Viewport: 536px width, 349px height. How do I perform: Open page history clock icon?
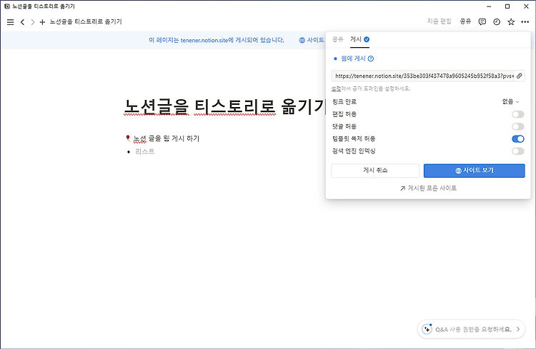pos(497,22)
